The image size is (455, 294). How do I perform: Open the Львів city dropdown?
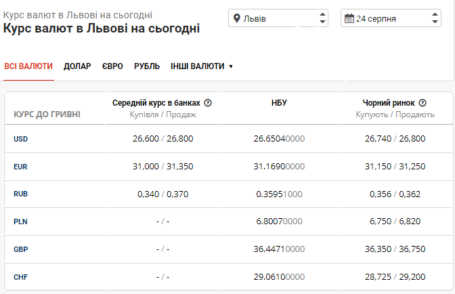tap(278, 18)
